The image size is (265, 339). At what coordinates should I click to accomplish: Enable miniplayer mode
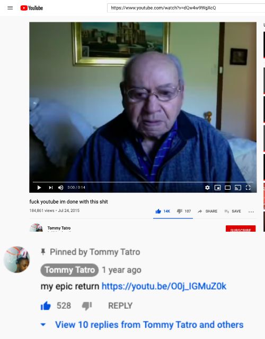coord(217,188)
